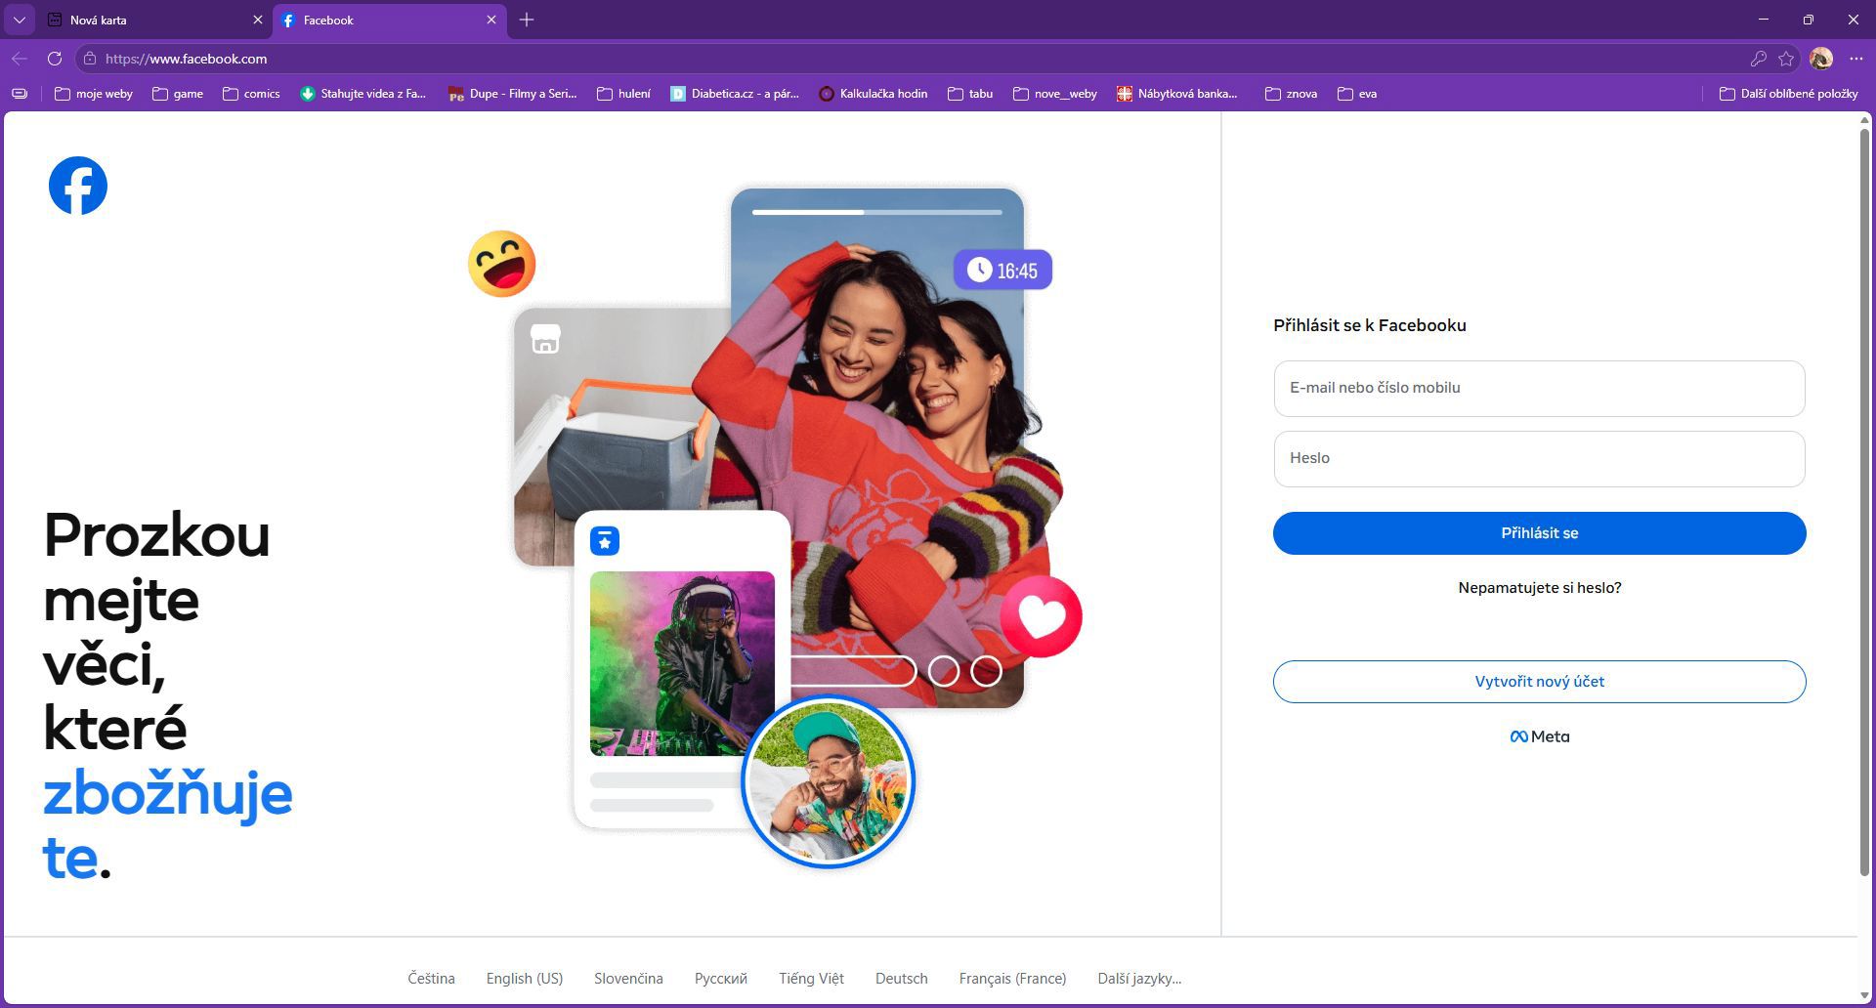Expand the "tabu" bookmarks folder

pyautogui.click(x=970, y=94)
